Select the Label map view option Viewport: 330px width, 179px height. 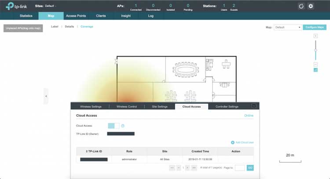55,27
